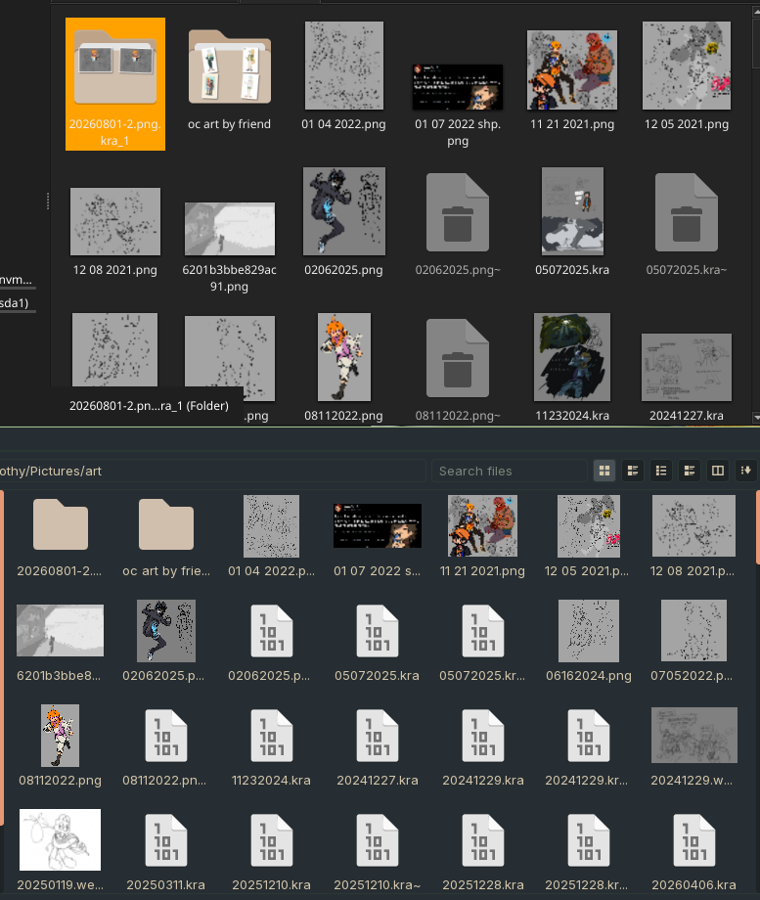Select 20260801-2... folder in lower window

[x=61, y=524]
